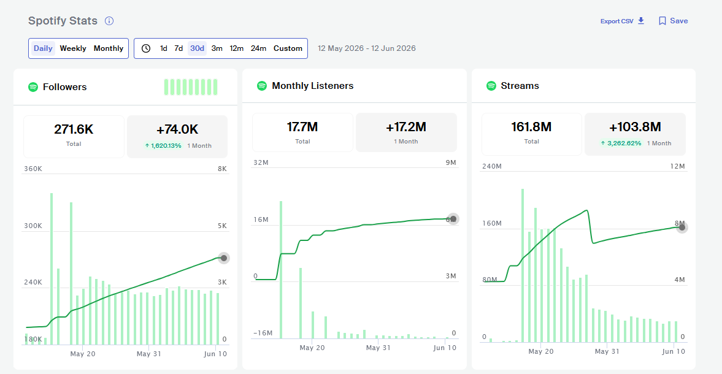722x374 pixels.
Task: Click the bookmark icon next to Save
Action: pos(662,21)
